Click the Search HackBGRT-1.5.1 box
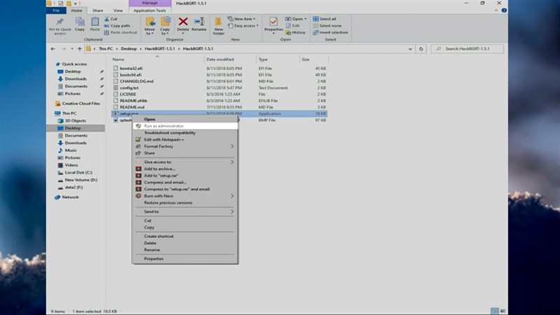The image size is (560, 315). click(x=468, y=49)
